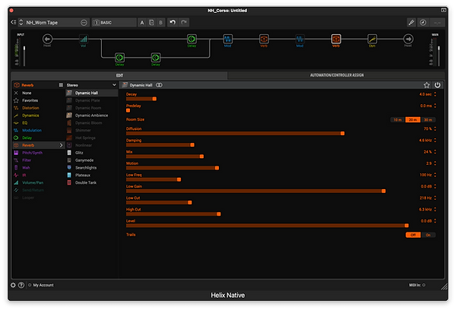Open the Level parameter options menu

435,221
